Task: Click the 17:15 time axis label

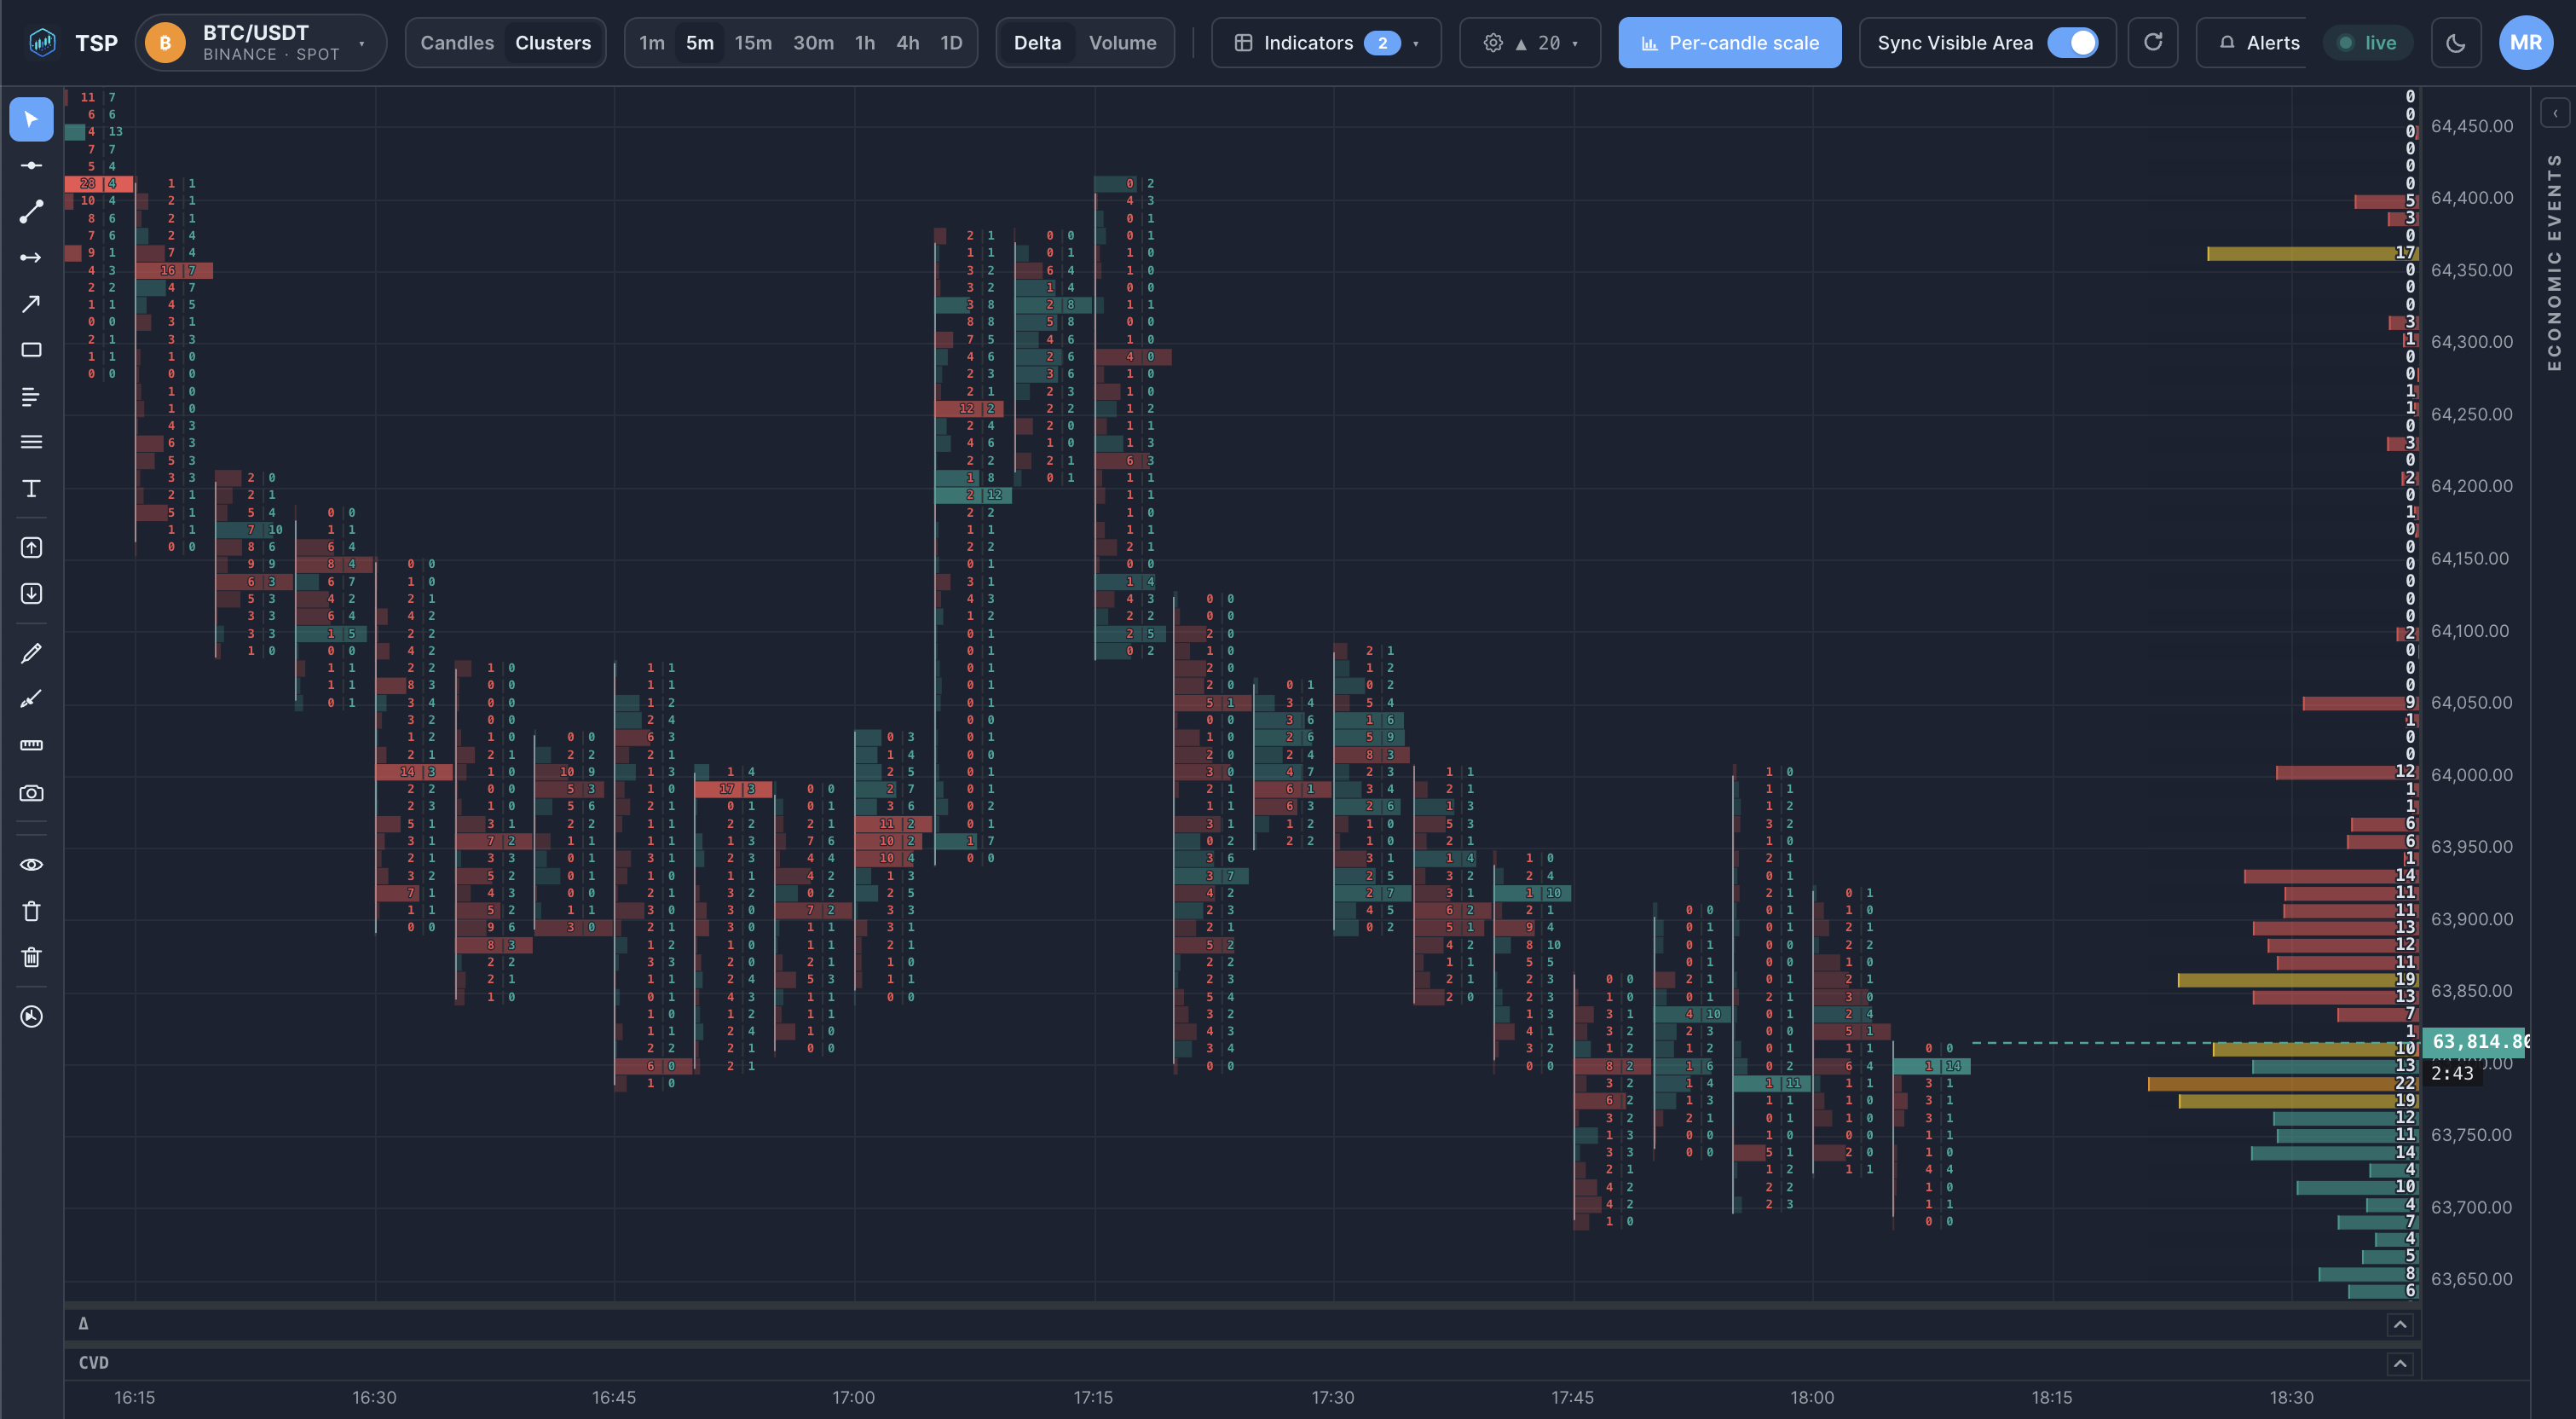Action: 1093,1397
